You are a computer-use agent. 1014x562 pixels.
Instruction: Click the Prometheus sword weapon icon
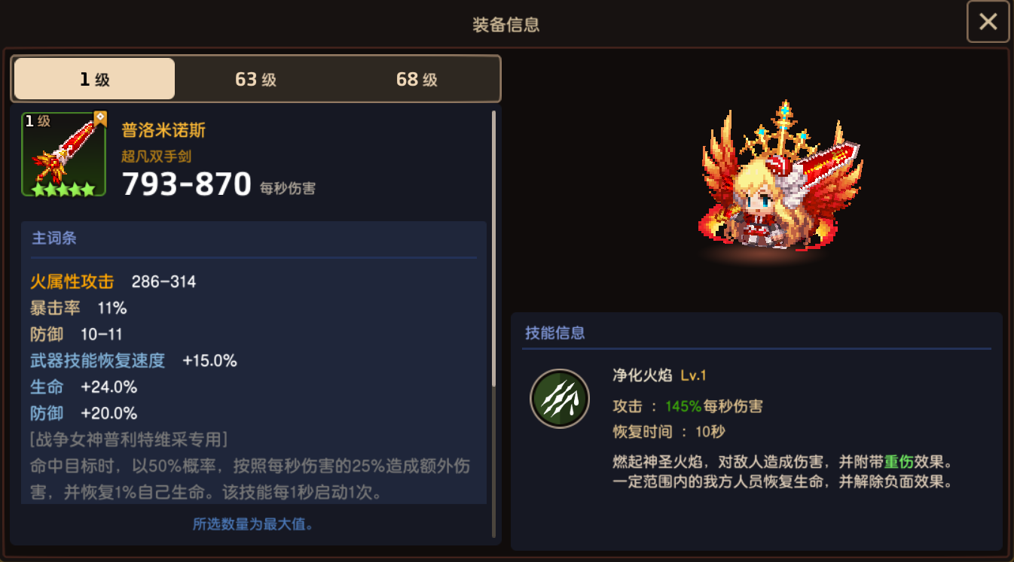pyautogui.click(x=64, y=154)
